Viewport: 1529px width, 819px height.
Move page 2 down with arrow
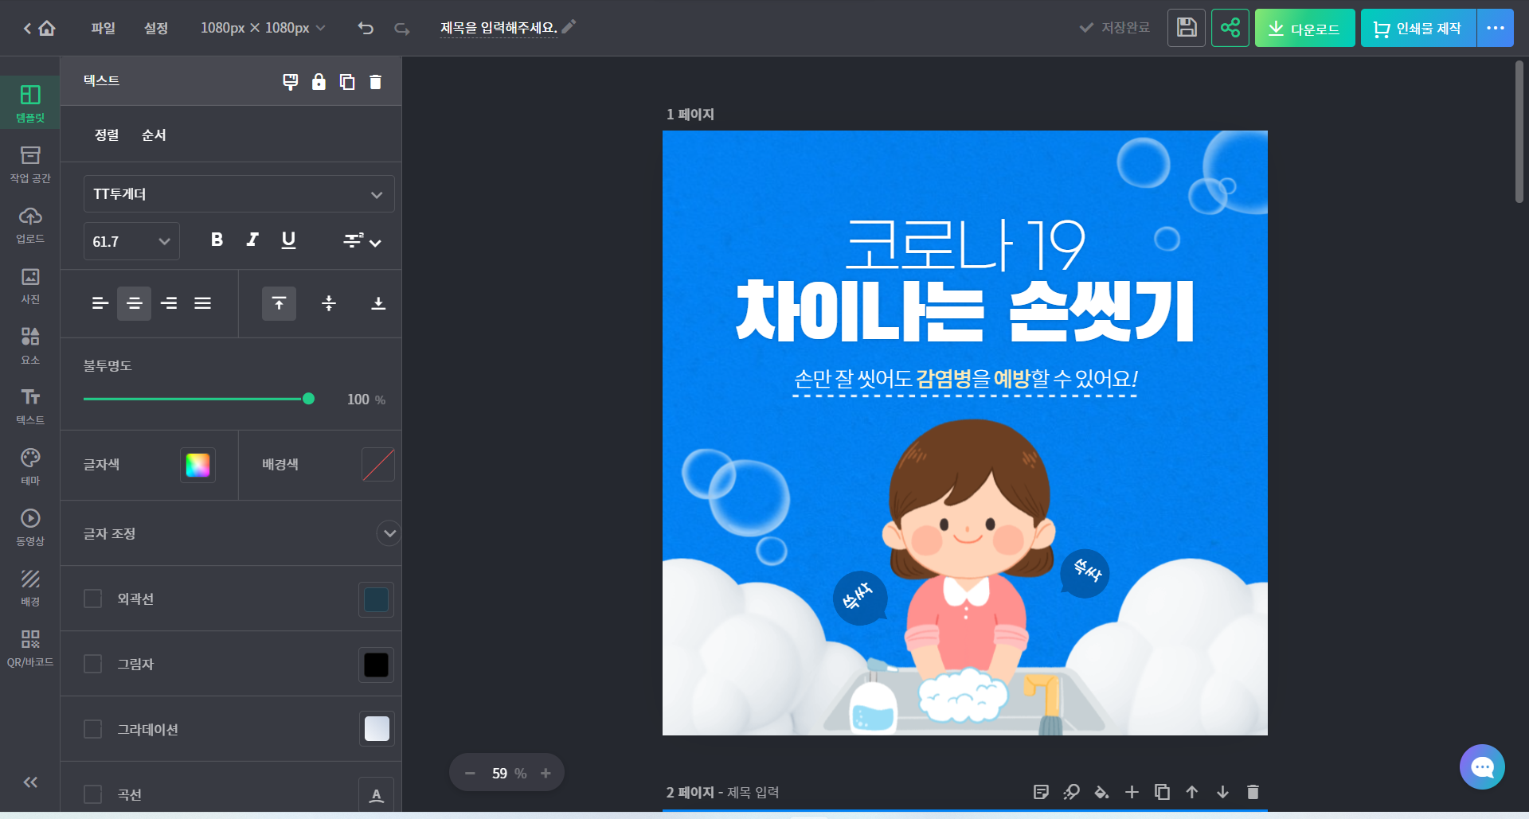pos(1222,792)
